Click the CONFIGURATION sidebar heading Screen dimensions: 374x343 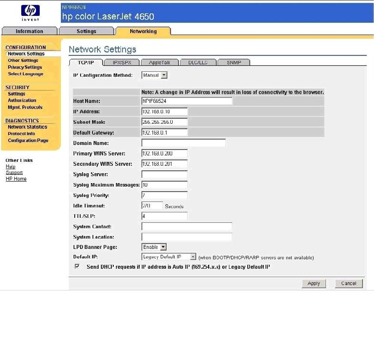[26, 47]
